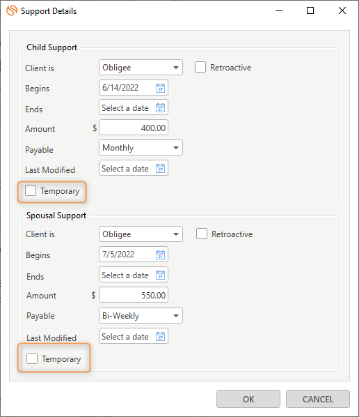Click the Spousal Support amount field 550.00
The height and width of the screenshot is (417, 359).
(x=134, y=295)
